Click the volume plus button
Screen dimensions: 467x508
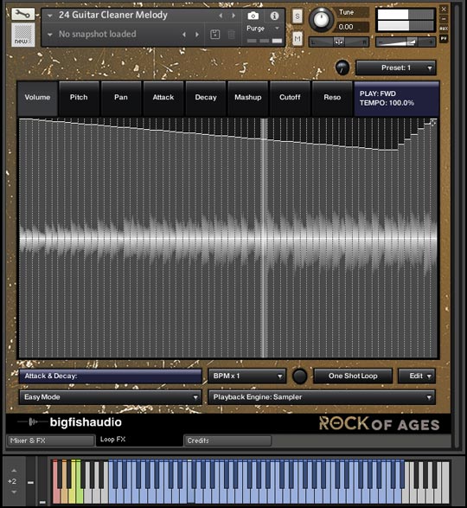431,42
